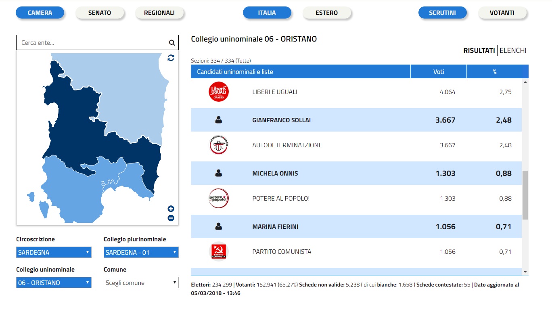
Task: Toggle results to Estero
Action: coord(326,13)
